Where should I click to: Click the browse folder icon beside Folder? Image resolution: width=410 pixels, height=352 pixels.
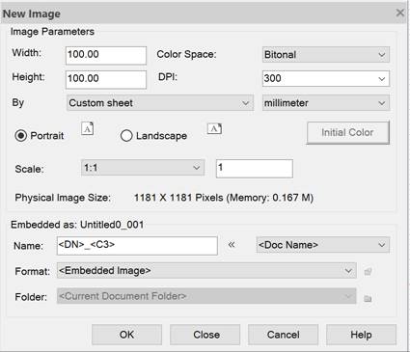(368, 299)
